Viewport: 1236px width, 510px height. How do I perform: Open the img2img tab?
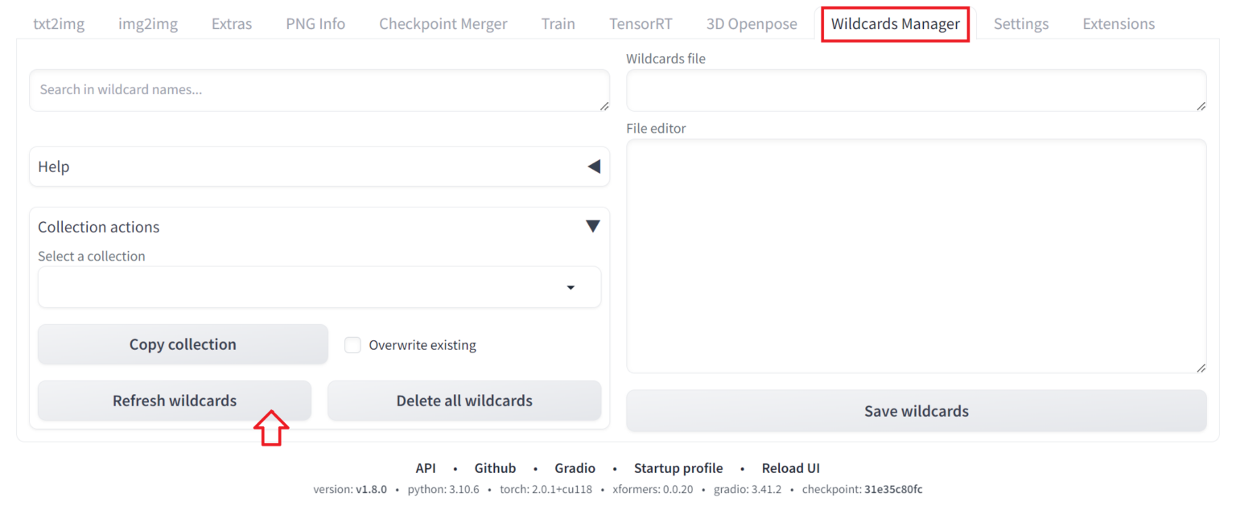[148, 23]
